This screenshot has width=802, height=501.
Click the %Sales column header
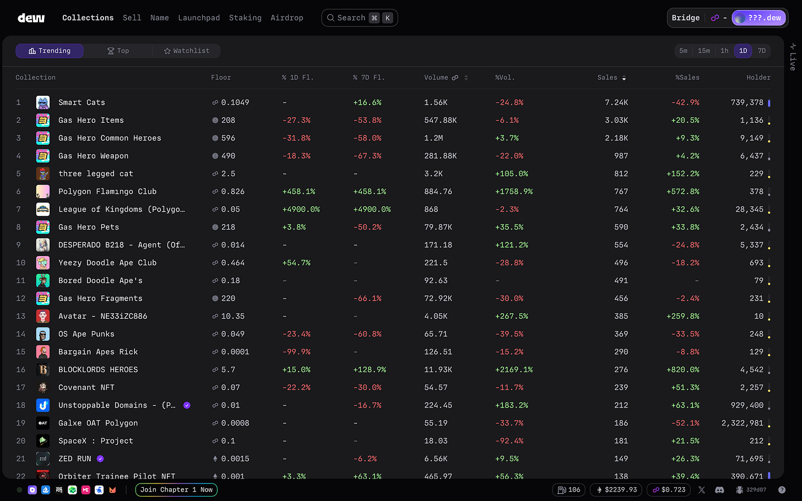[687, 78]
